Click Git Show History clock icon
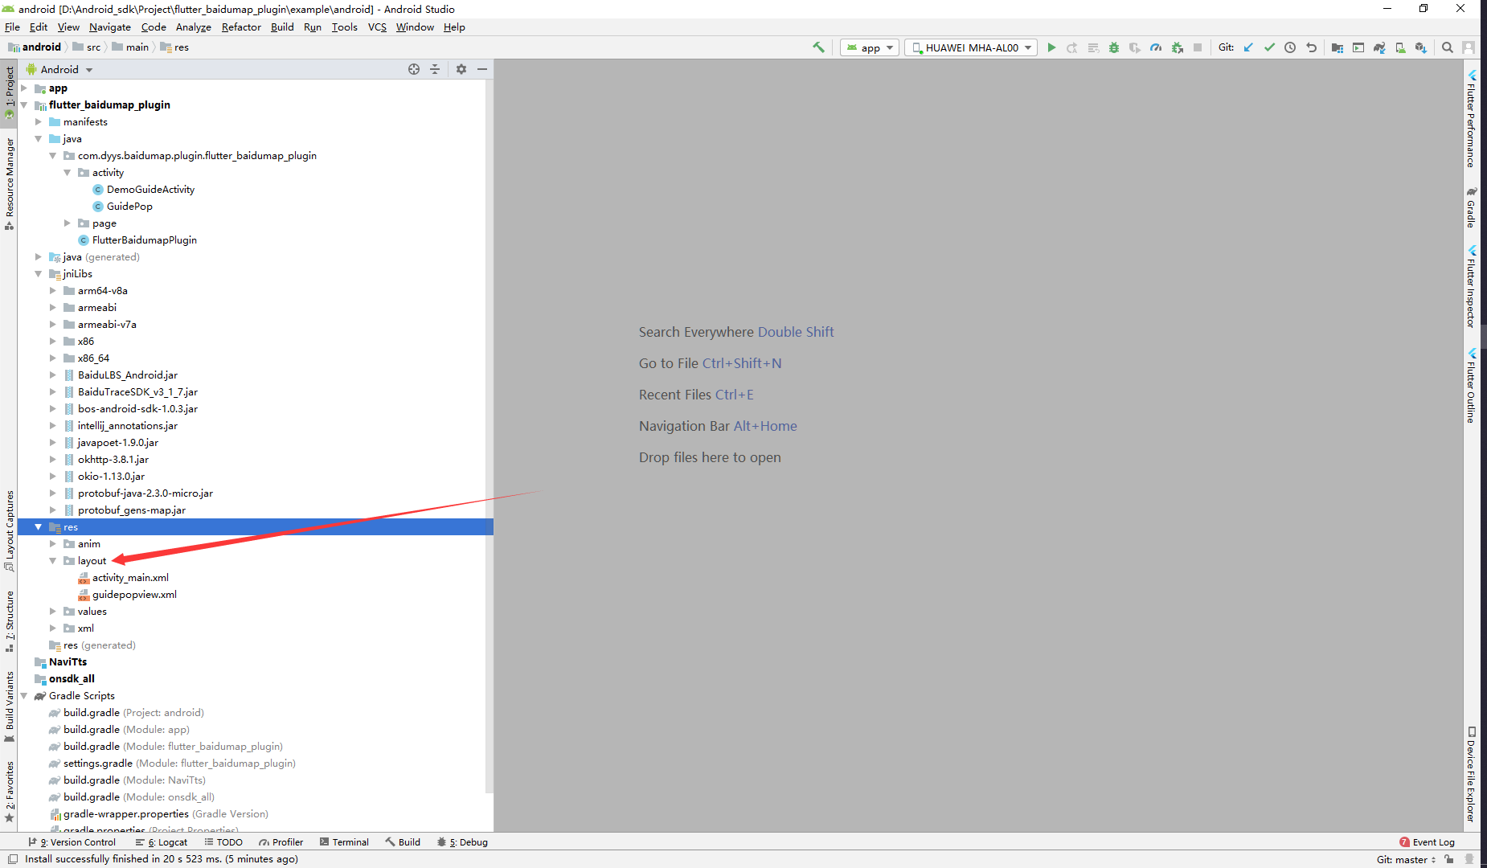 pos(1290,47)
